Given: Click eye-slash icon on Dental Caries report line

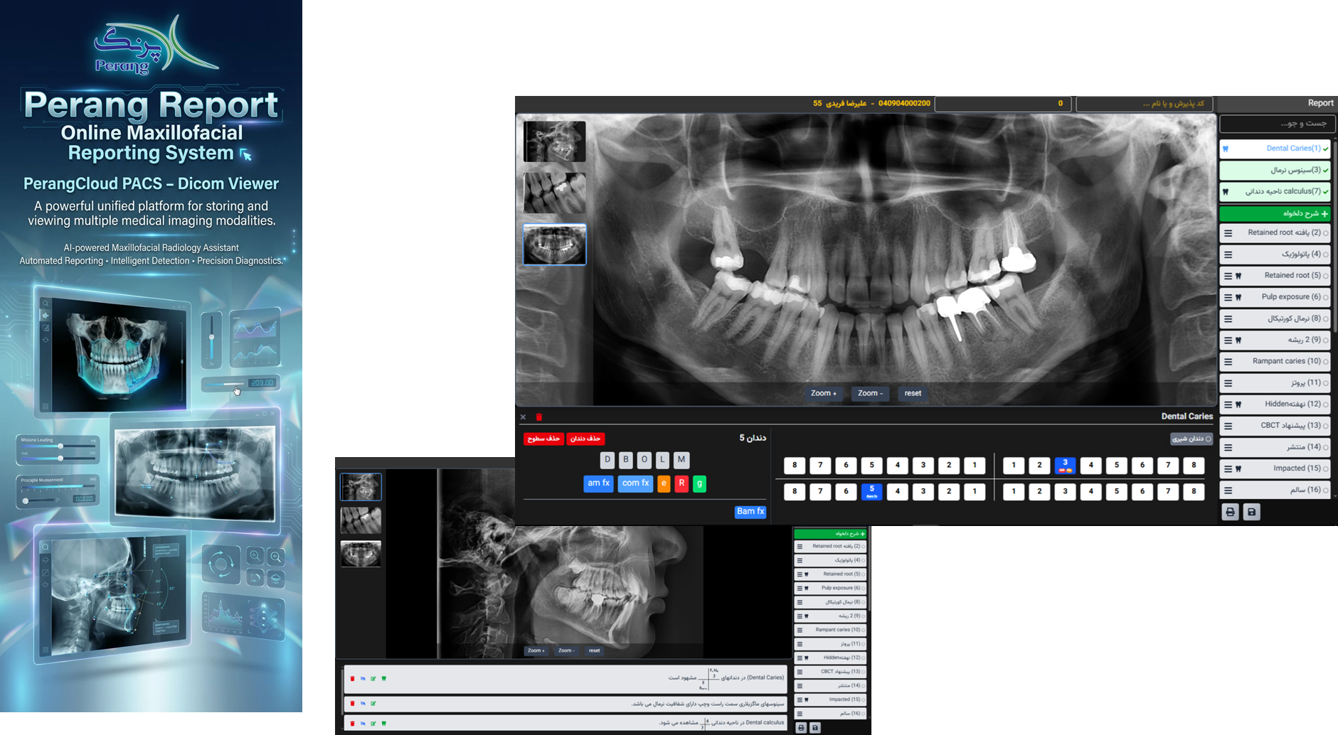Looking at the screenshot, I should point(363,679).
